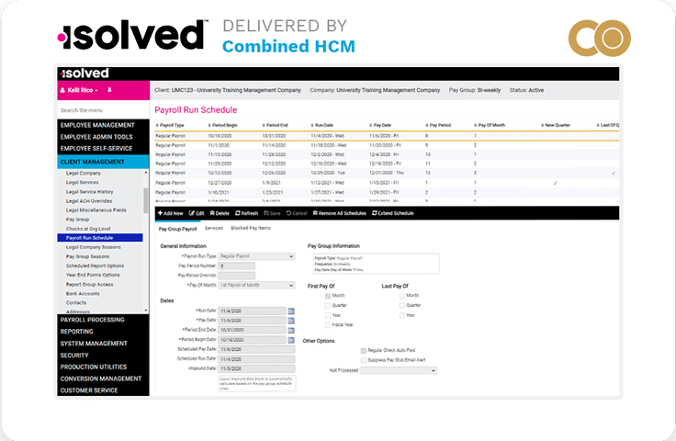The image size is (676, 441).
Task: Toggle Last Pay Of Month checkbox
Action: pos(401,296)
